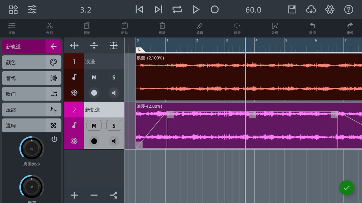Click the delete (删除) trash icon
362x203 pixels.
(162, 28)
